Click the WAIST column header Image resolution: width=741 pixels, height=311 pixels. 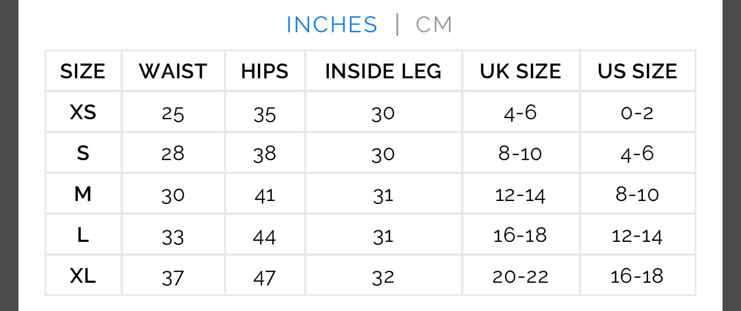pos(173,71)
